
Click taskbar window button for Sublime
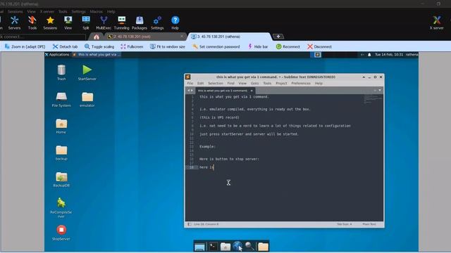[97, 55]
